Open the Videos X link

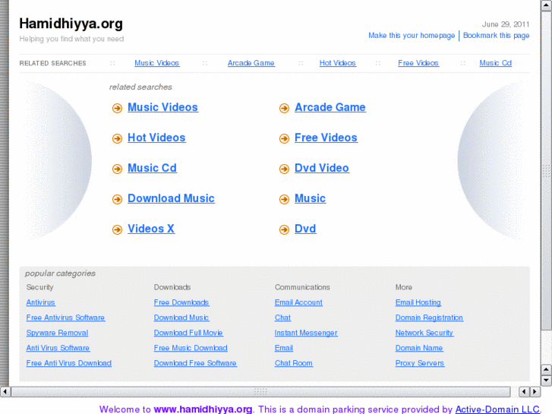point(151,229)
